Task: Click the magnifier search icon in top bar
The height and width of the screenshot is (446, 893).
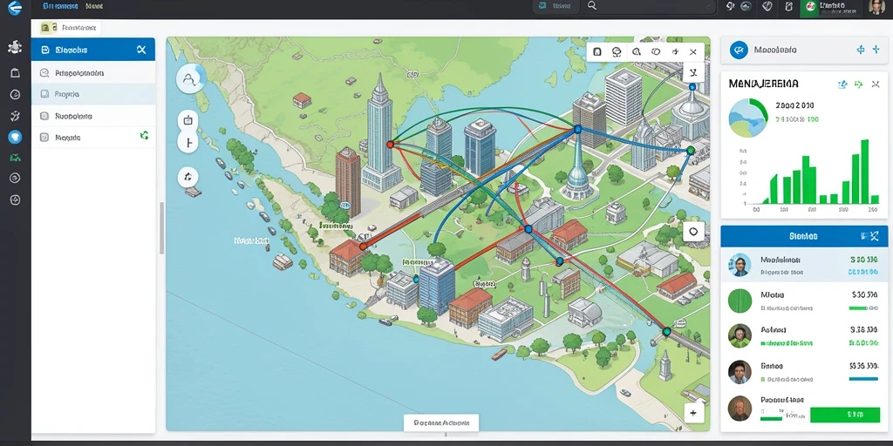Action: tap(592, 6)
